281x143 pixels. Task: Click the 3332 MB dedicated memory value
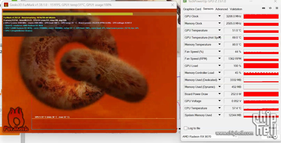[233, 80]
